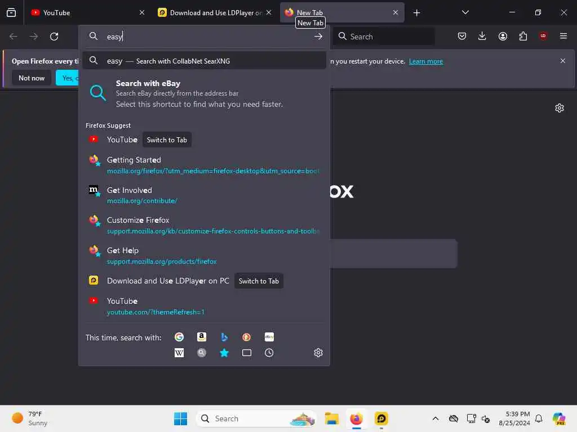Open the Windows Start menu

[x=180, y=418]
